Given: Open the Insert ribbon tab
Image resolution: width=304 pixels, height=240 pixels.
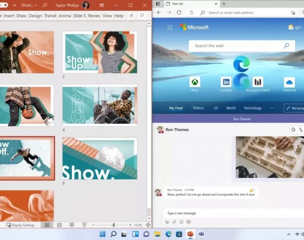Looking at the screenshot, I should click(9, 15).
